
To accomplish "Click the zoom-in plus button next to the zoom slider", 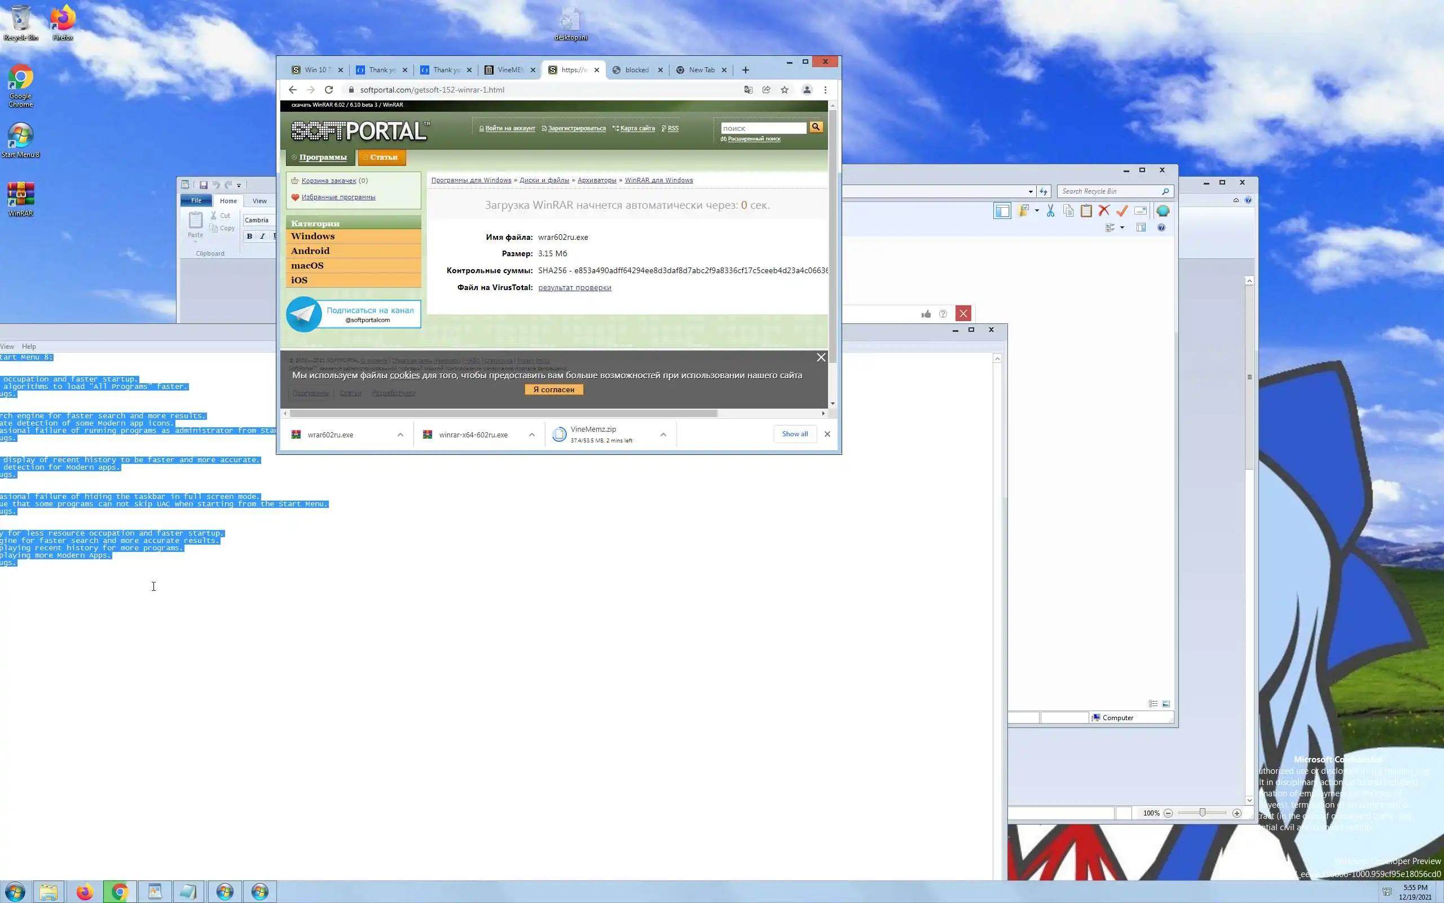I will pyautogui.click(x=1236, y=813).
